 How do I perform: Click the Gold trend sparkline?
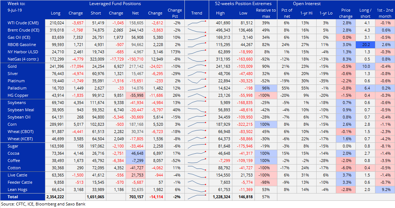coord(197,66)
